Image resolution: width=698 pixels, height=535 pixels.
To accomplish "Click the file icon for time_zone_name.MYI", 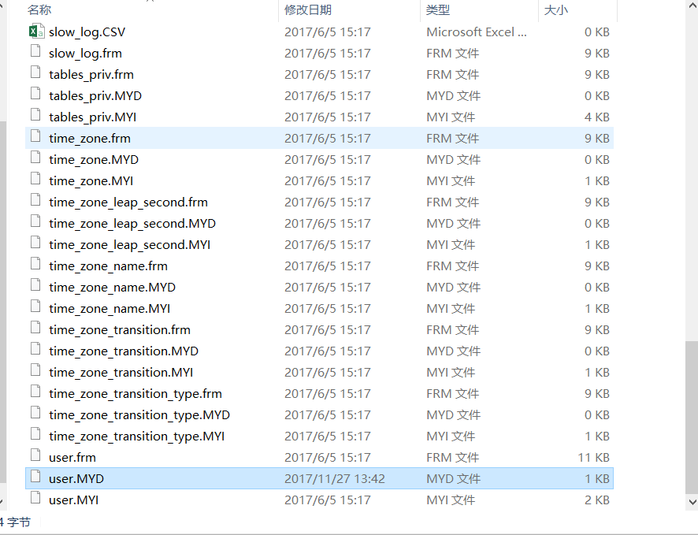I will (x=35, y=308).
